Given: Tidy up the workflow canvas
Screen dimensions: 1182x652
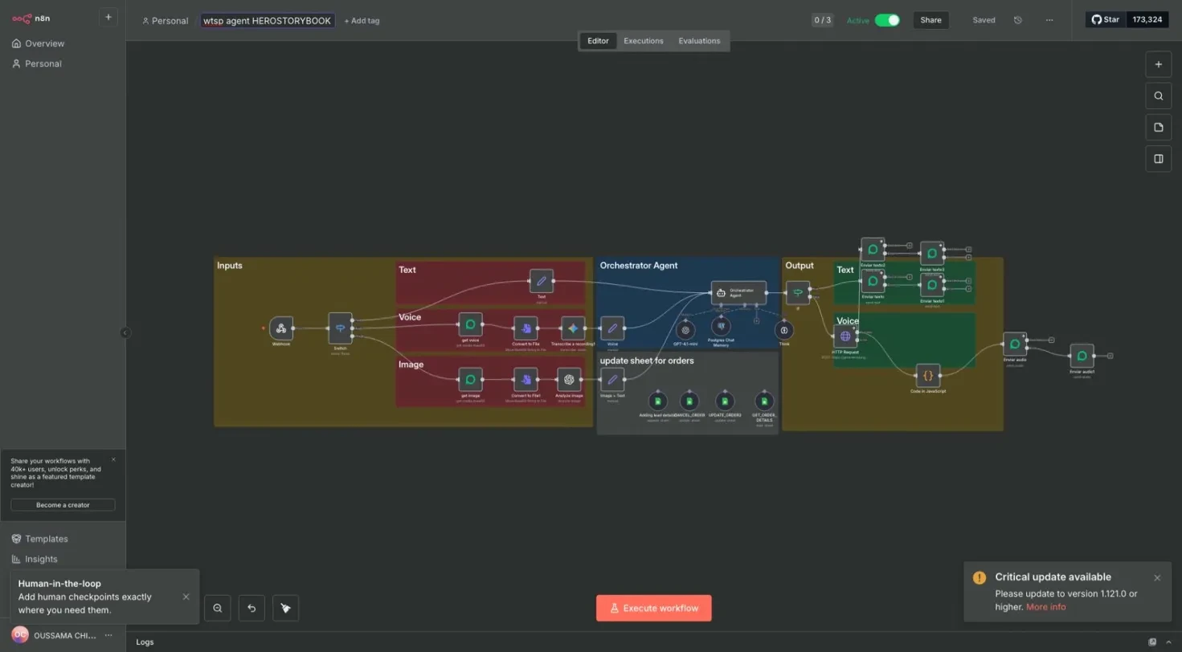Looking at the screenshot, I should click(285, 608).
